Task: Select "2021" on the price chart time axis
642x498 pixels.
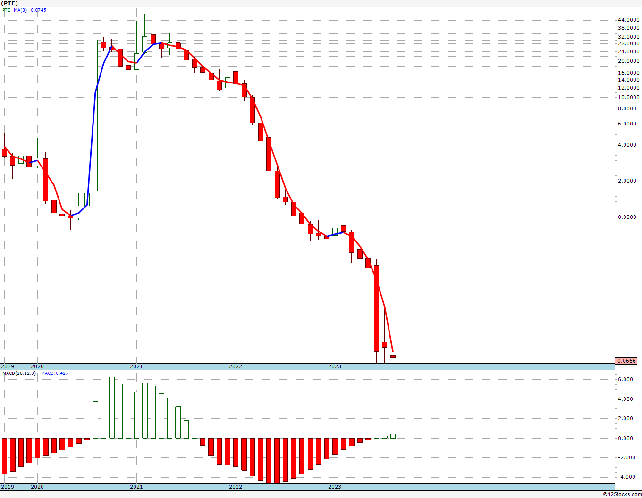Action: tap(136, 366)
